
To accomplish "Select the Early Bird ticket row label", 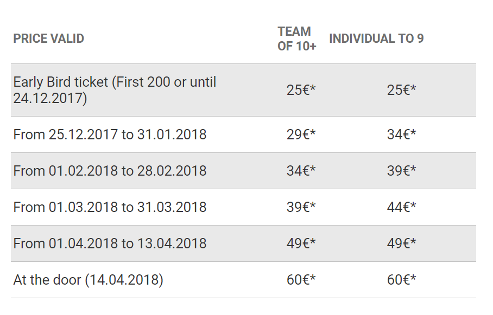I will tap(115, 90).
